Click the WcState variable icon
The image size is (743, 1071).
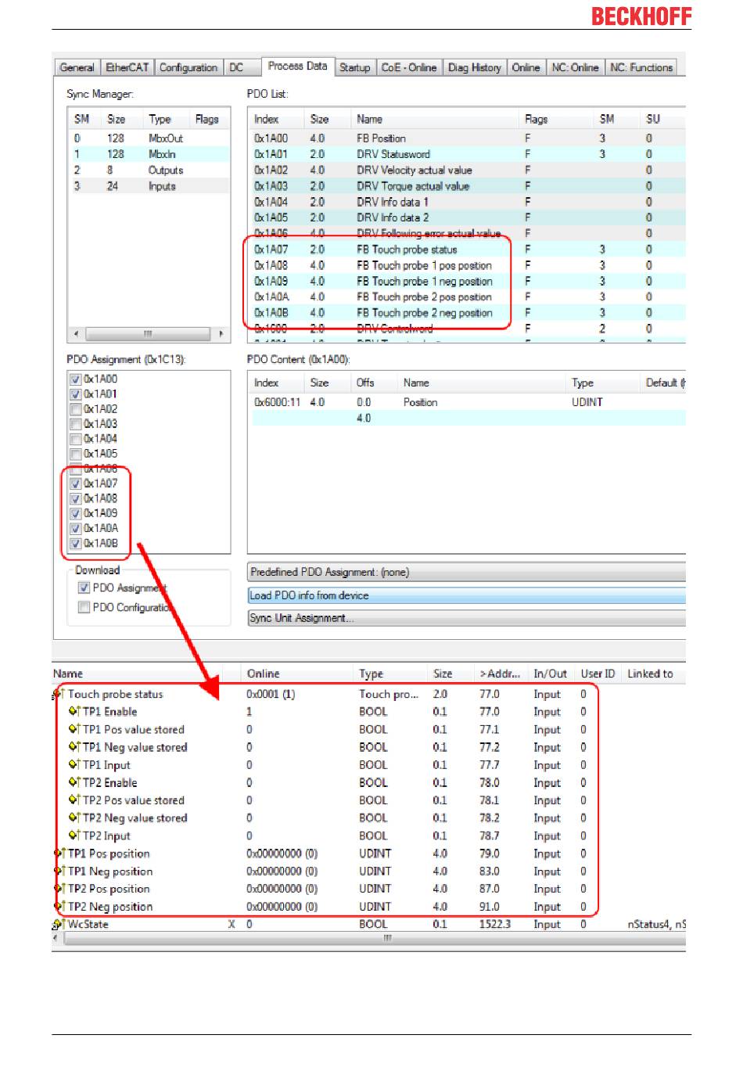pyautogui.click(x=58, y=924)
